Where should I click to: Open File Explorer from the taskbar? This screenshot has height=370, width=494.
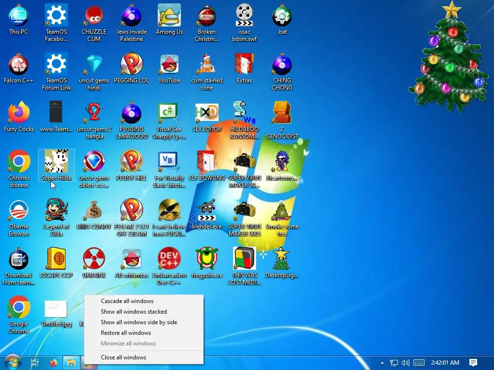(x=71, y=363)
